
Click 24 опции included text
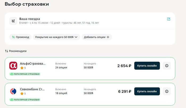tap(61, 67)
